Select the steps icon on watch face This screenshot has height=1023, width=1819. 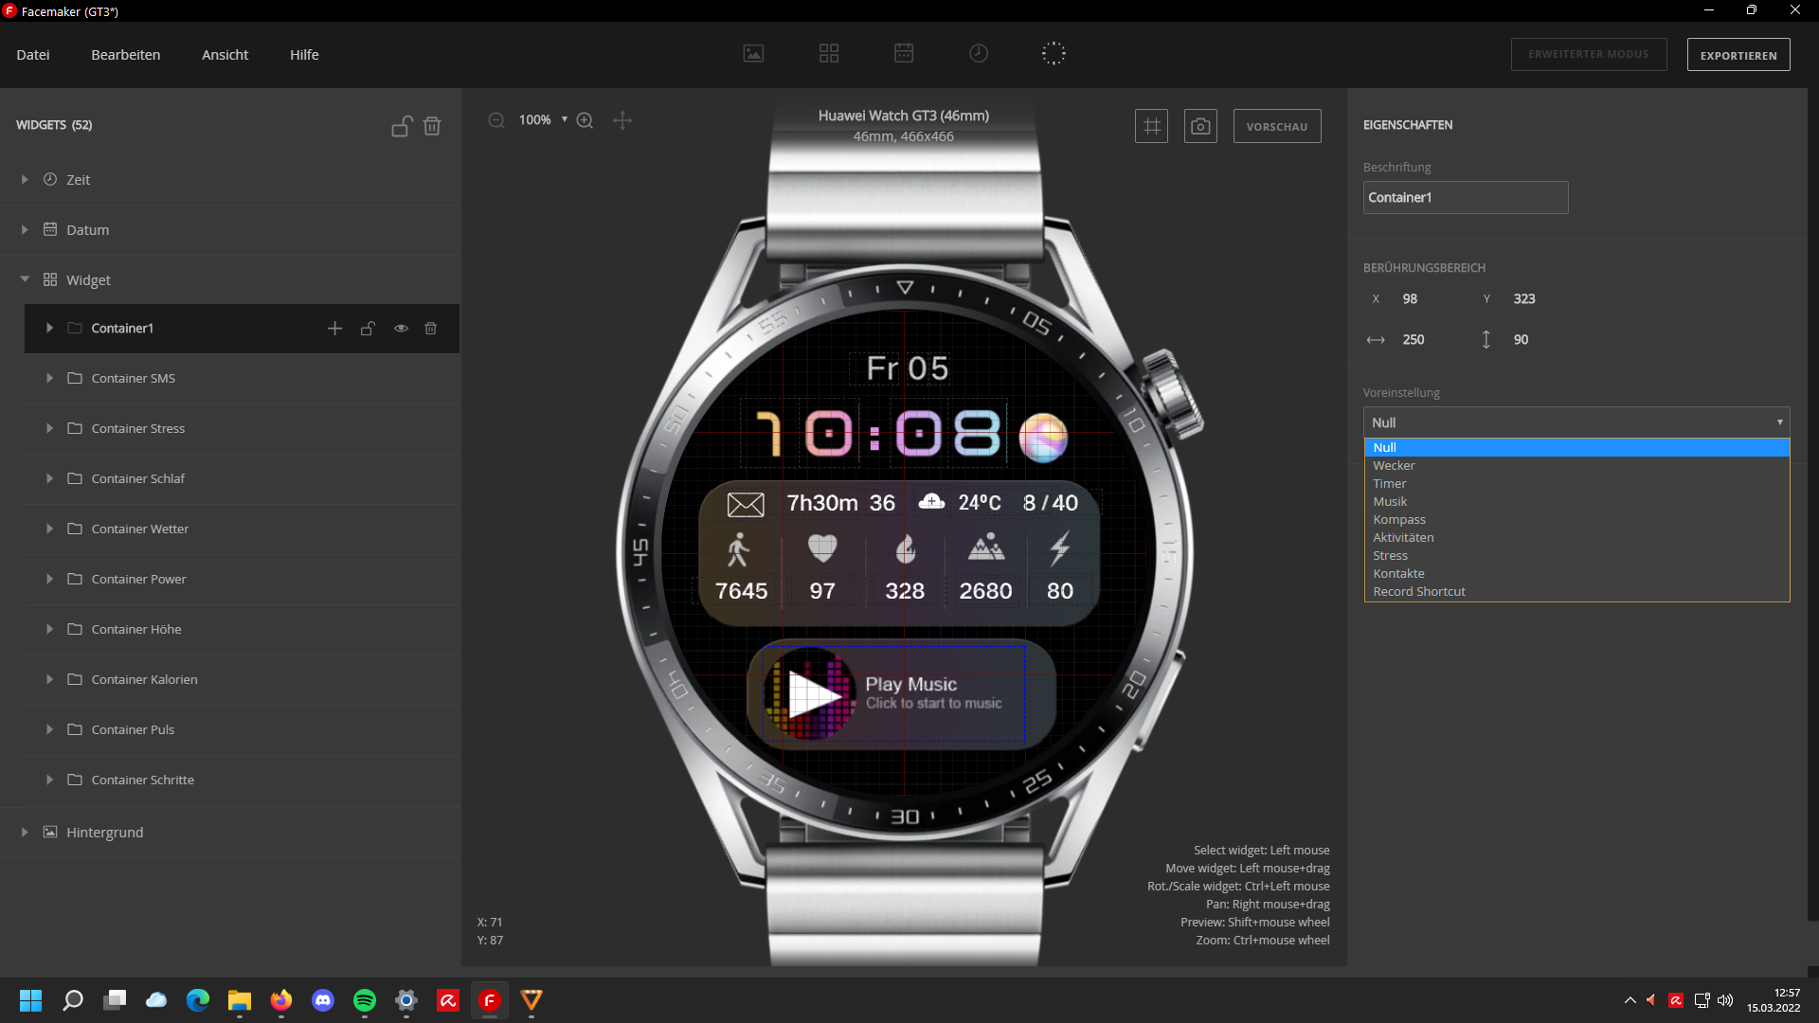[x=738, y=549]
